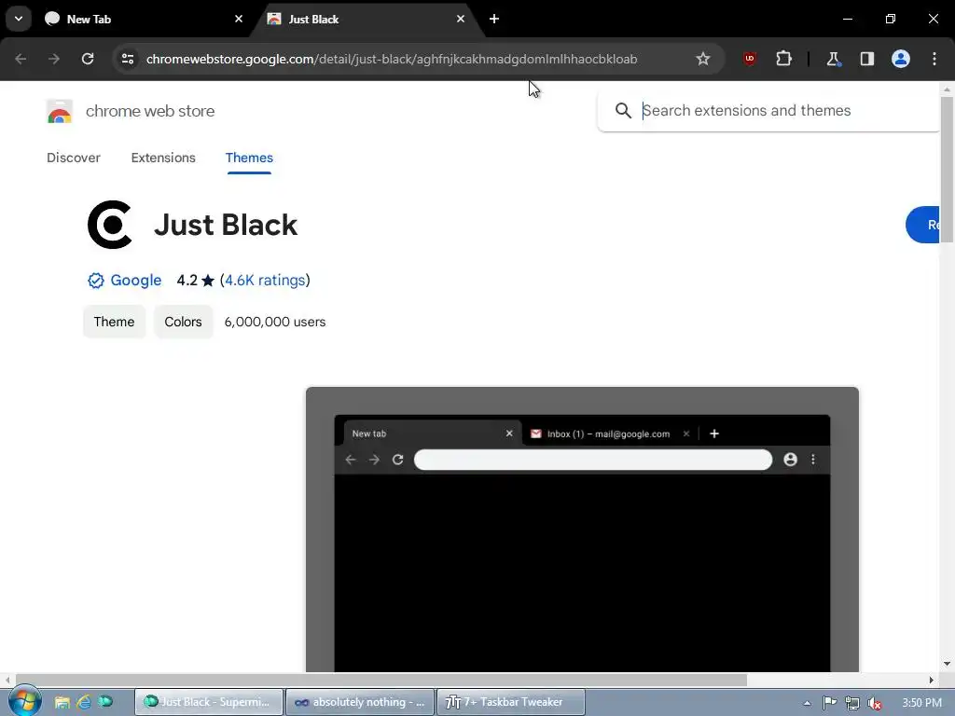Open Chrome Labs flask icon
Viewport: 955px width, 716px height.
[833, 59]
